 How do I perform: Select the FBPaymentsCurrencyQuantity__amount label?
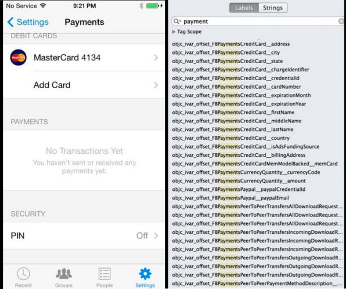pos(239,181)
